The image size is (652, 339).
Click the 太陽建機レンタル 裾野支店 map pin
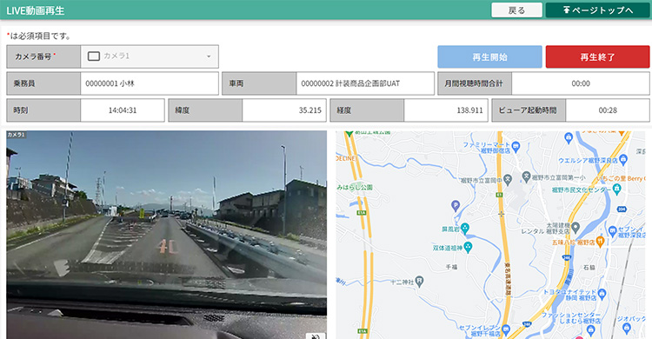tap(575, 227)
